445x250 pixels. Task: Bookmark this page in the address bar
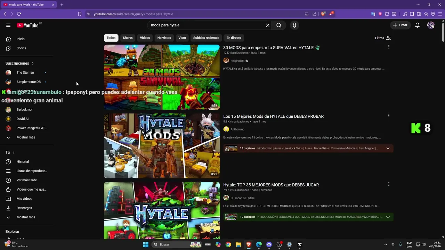coord(80,14)
